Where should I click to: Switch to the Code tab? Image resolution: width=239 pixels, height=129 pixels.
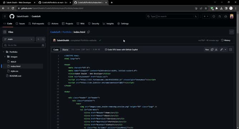pyautogui.click(x=8, y=24)
